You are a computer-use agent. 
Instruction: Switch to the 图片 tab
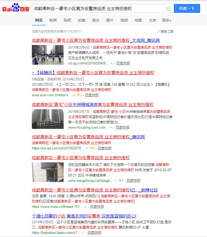[110, 20]
